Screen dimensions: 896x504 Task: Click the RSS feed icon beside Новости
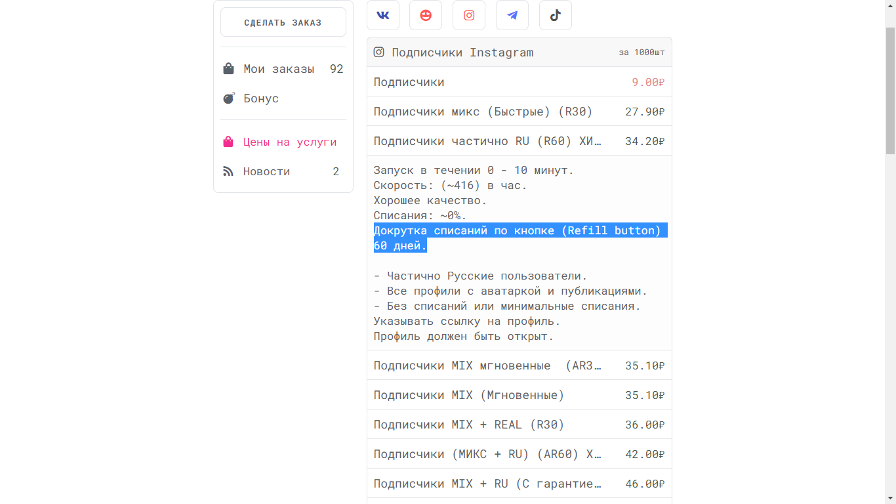pyautogui.click(x=228, y=171)
